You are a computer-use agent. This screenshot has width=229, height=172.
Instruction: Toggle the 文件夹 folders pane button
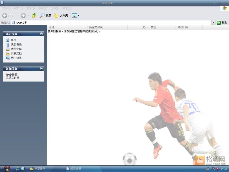61,15
